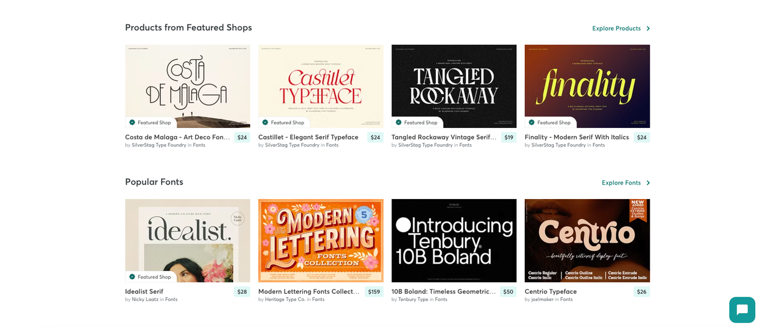Click Featured Shop badge on Finality thumbnail

coord(550,122)
